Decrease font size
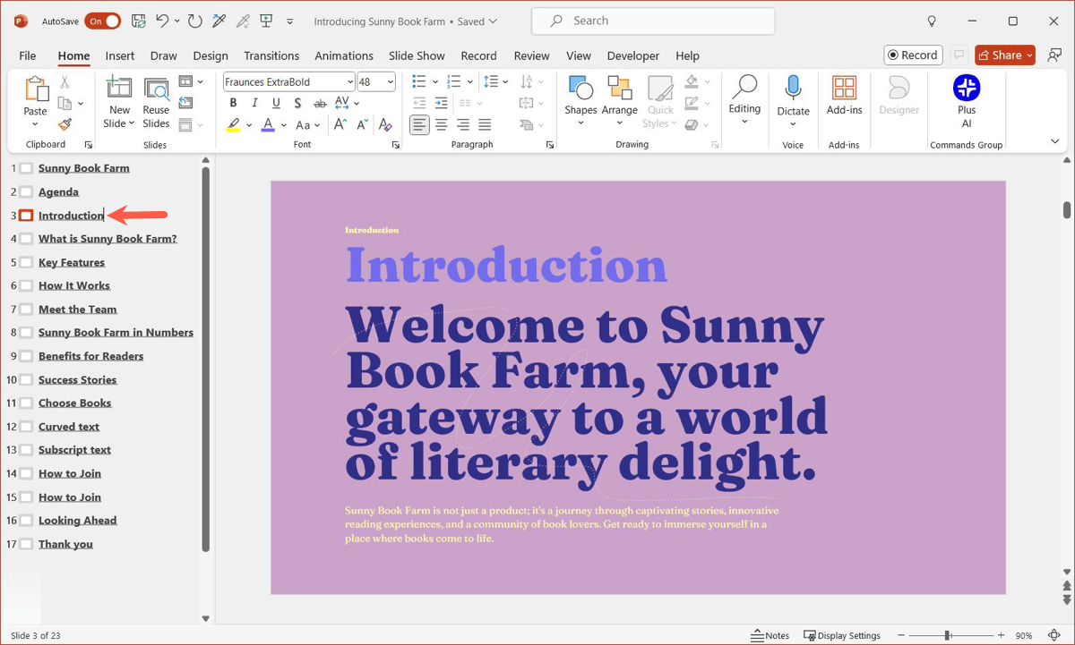This screenshot has width=1075, height=645. [363, 125]
